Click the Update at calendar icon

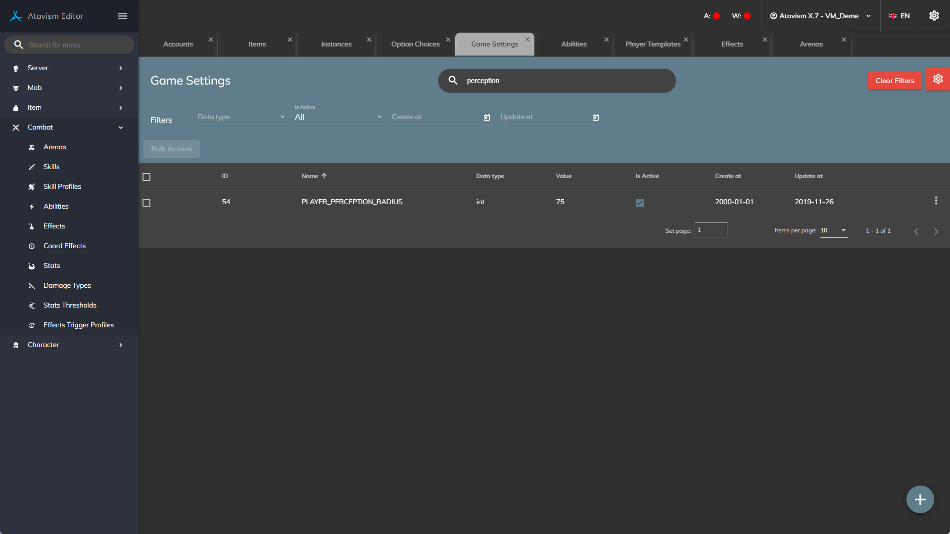pyautogui.click(x=596, y=118)
